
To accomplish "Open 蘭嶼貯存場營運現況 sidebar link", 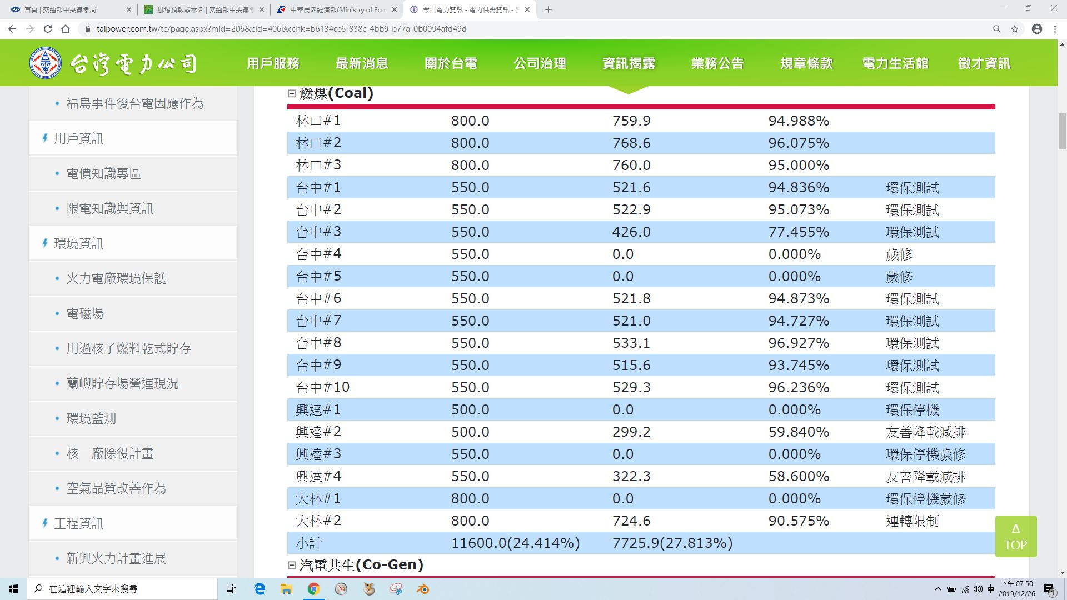I will (122, 383).
